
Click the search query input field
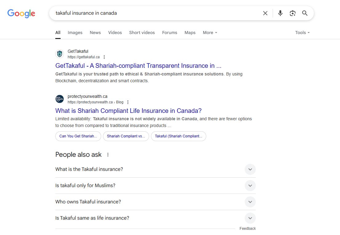coord(156,13)
